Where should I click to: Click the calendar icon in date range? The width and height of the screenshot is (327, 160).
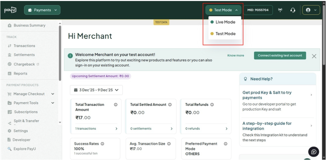click(76, 90)
